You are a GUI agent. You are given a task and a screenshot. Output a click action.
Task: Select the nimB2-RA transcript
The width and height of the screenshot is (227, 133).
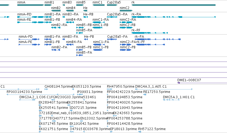tap(56, 28)
